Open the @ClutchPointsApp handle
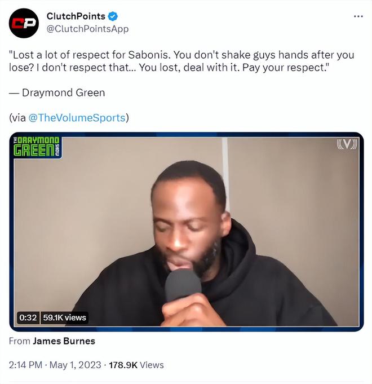 click(x=87, y=29)
